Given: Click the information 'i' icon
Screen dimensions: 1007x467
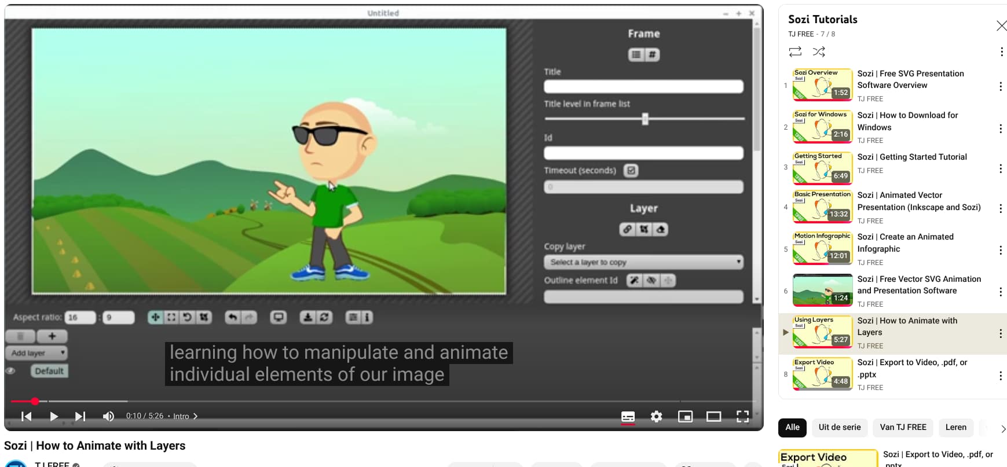Looking at the screenshot, I should tap(367, 317).
